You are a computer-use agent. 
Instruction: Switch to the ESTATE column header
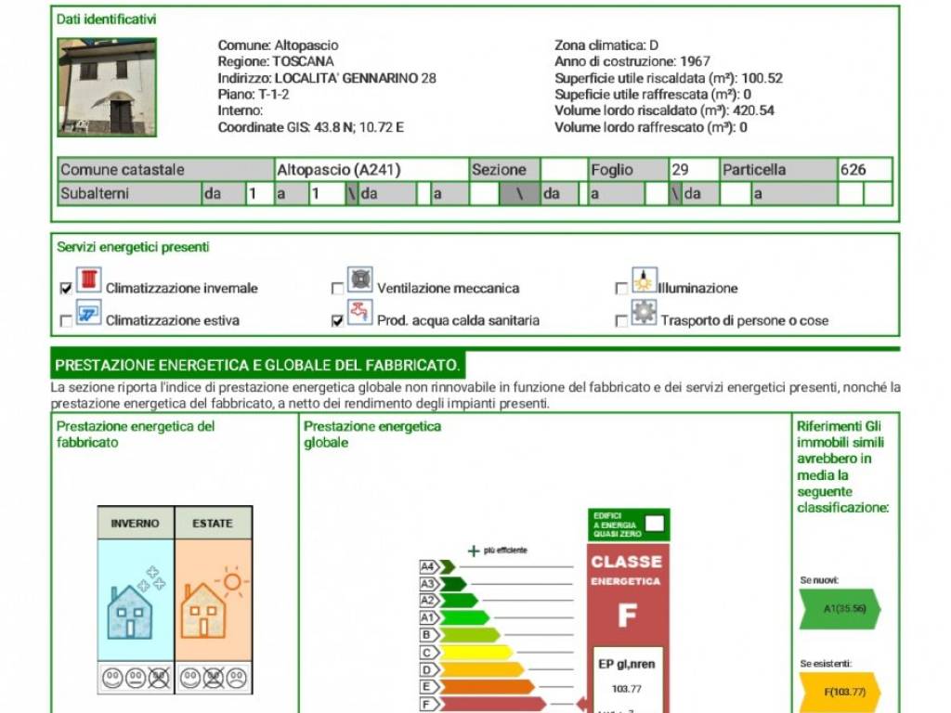(212, 523)
